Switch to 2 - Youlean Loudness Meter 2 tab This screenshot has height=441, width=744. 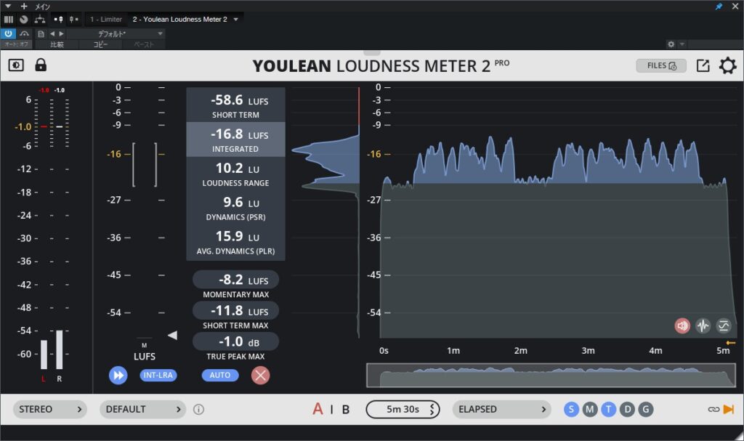pyautogui.click(x=180, y=20)
